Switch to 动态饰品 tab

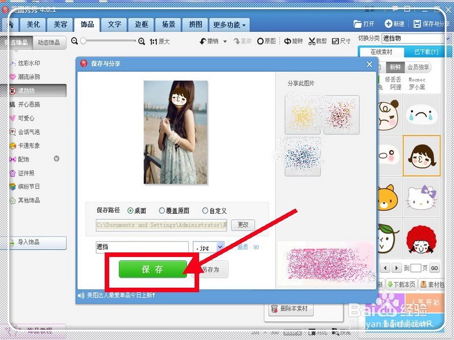pyautogui.click(x=49, y=43)
